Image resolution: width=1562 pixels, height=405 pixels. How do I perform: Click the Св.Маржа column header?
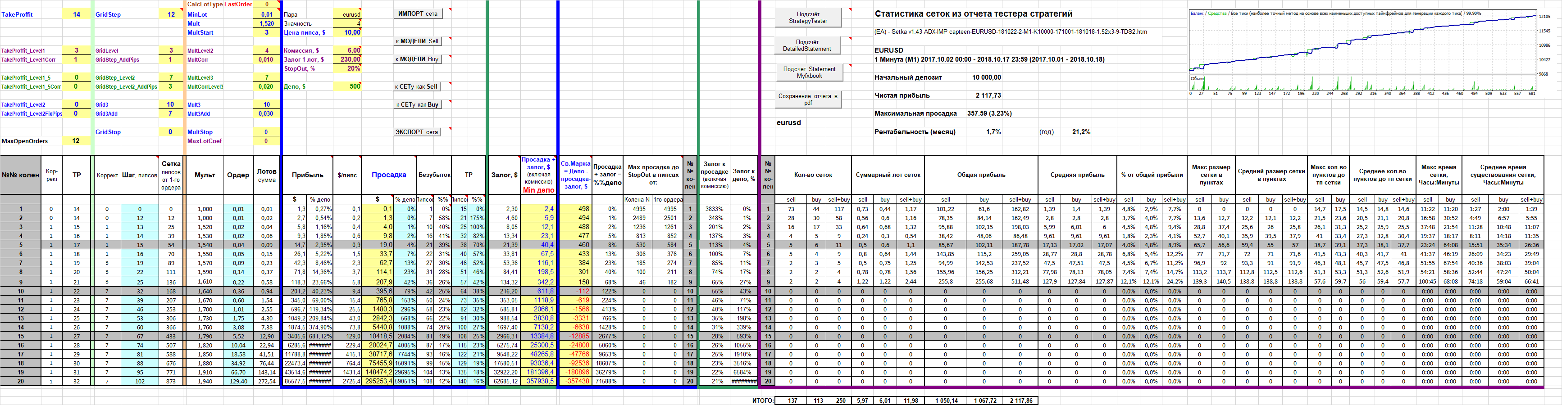(575, 175)
